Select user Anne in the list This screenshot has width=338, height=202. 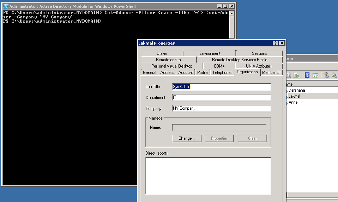[x=293, y=102]
